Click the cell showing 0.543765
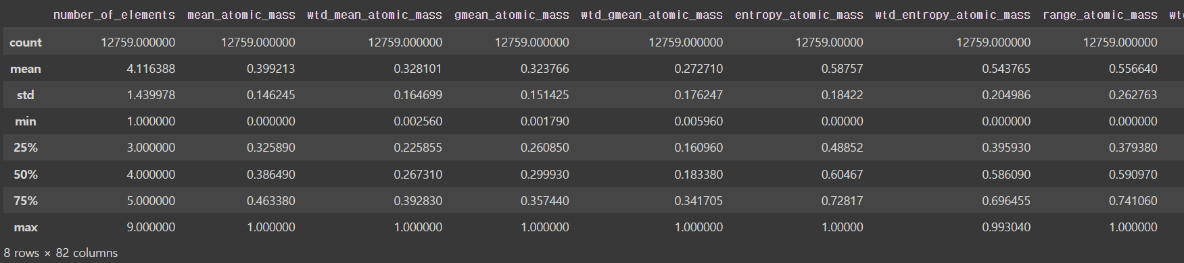Screen dimensions: 1184x263 [1006, 69]
